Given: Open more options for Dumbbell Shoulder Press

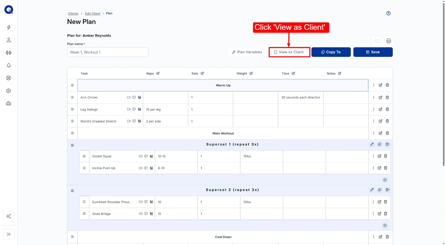Looking at the screenshot, I should (373, 202).
